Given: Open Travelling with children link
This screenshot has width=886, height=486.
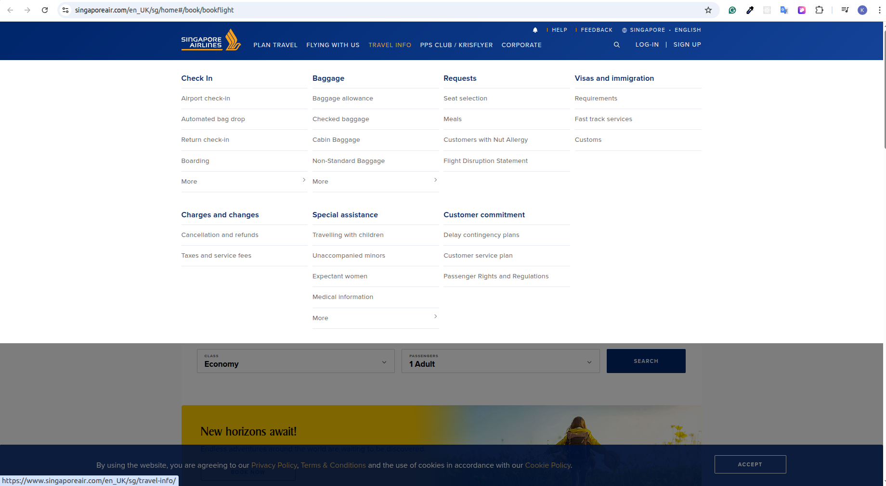Looking at the screenshot, I should tap(348, 235).
